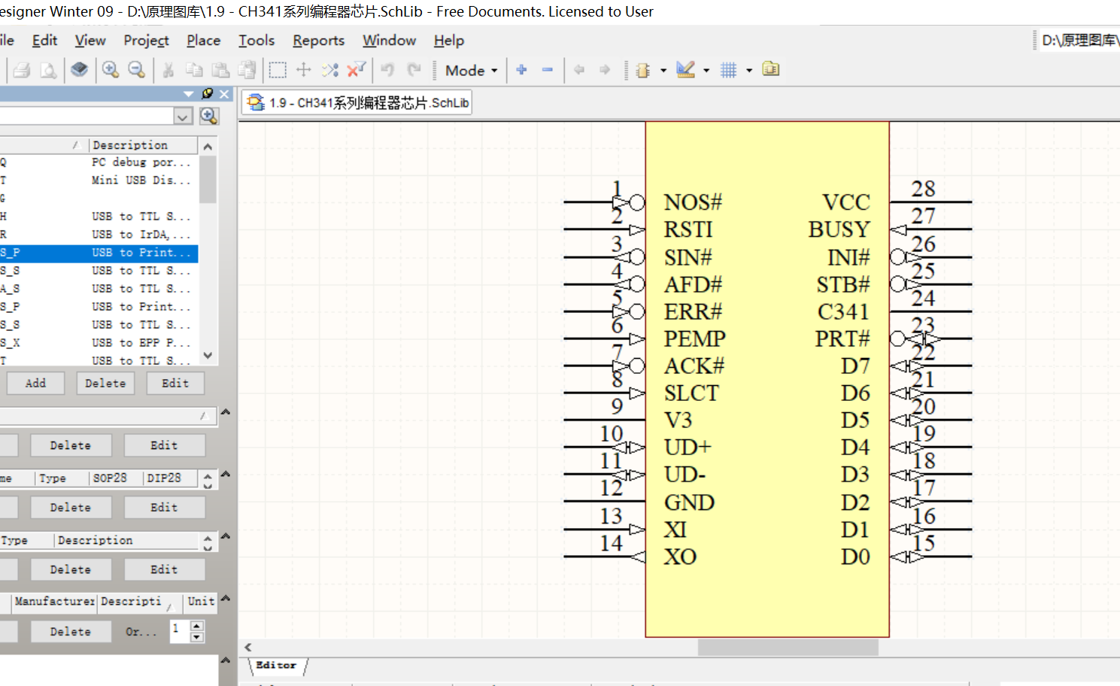Image resolution: width=1120 pixels, height=686 pixels.
Task: Click Delete below Type Description header
Action: coord(71,570)
